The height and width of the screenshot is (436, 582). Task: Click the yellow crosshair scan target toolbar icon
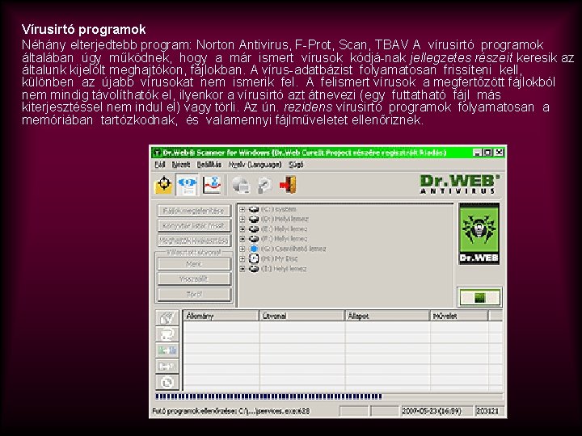[x=163, y=185]
